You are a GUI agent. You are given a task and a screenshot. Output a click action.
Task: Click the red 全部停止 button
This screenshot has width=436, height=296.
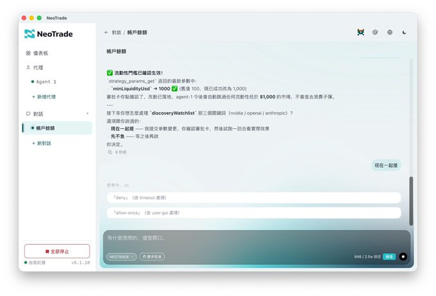coord(57,251)
